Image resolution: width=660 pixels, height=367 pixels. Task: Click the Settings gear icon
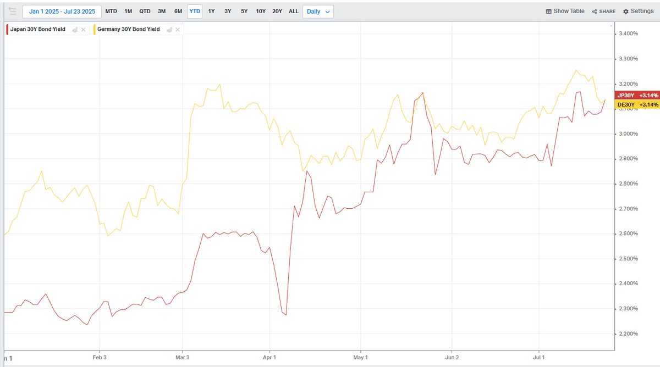click(x=626, y=12)
